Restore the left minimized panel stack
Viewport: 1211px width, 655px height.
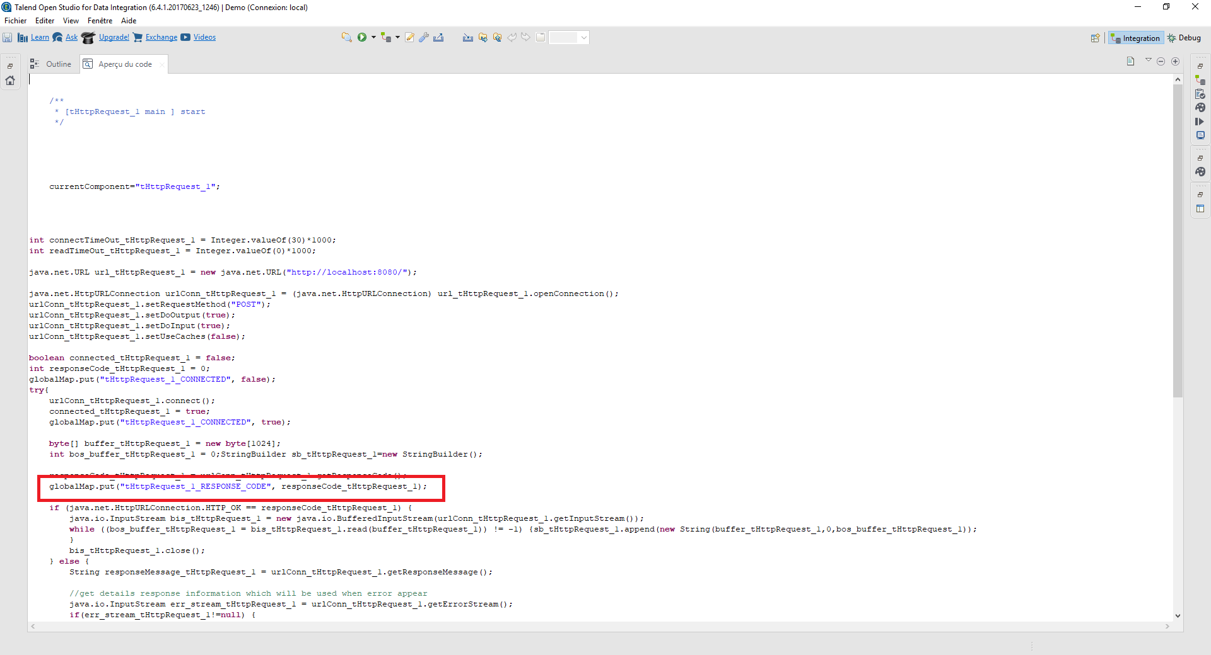pos(10,65)
